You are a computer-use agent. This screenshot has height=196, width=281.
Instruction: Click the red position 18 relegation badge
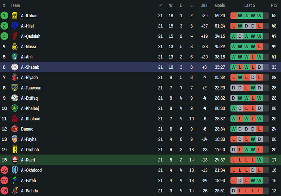4,191
